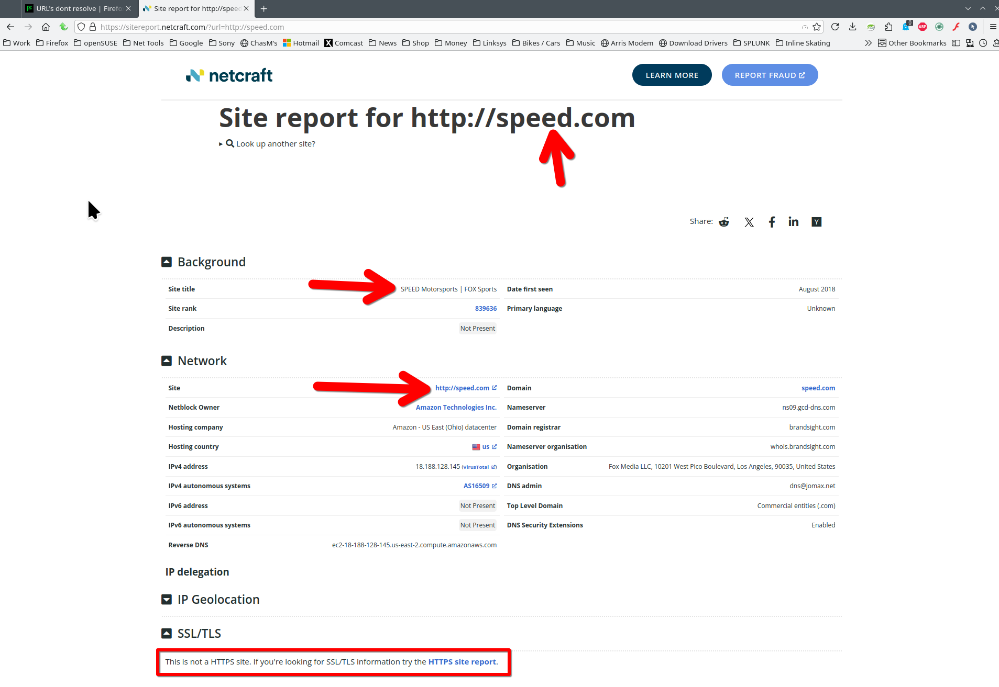Collapse the Network section
This screenshot has height=687, width=999.
click(x=167, y=361)
